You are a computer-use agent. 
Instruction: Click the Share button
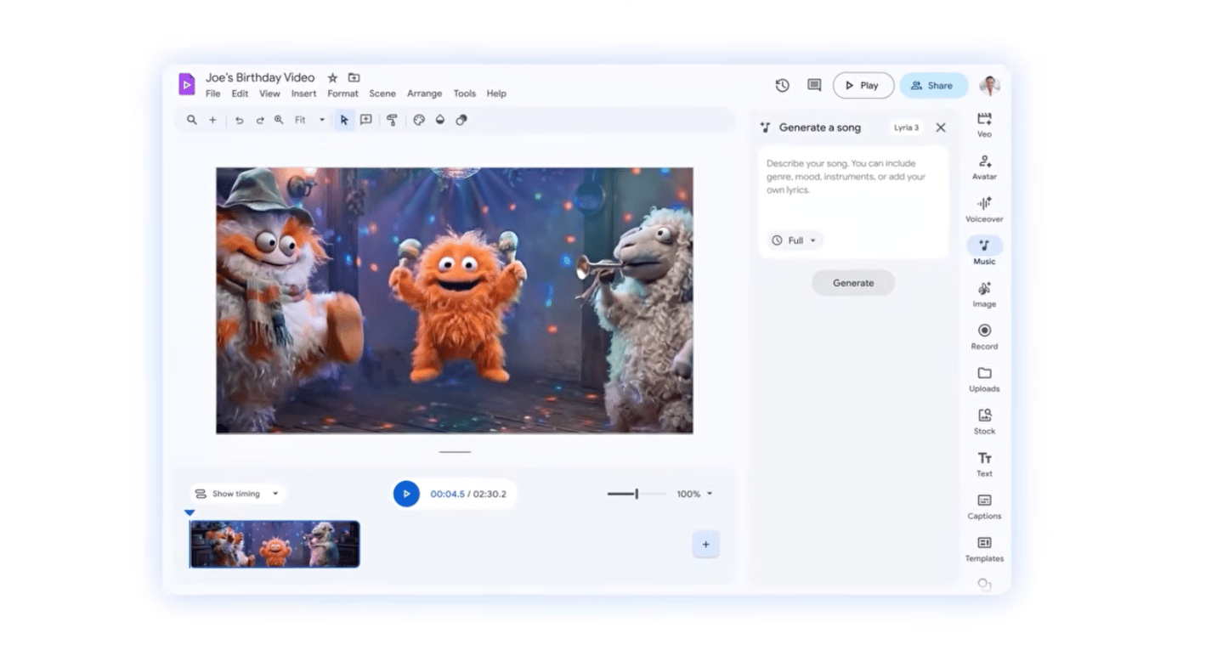click(x=932, y=85)
